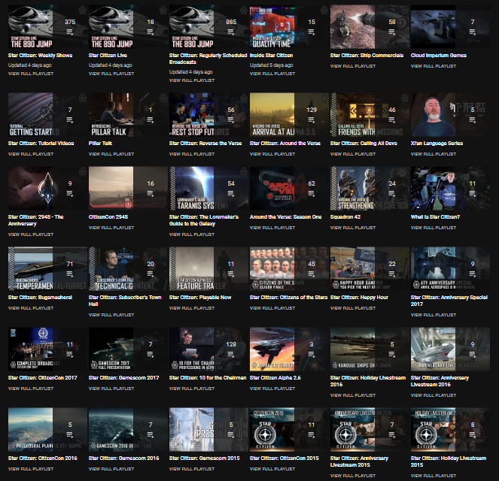Click playlist icon on Ship Commercials thumbnail

(392, 32)
